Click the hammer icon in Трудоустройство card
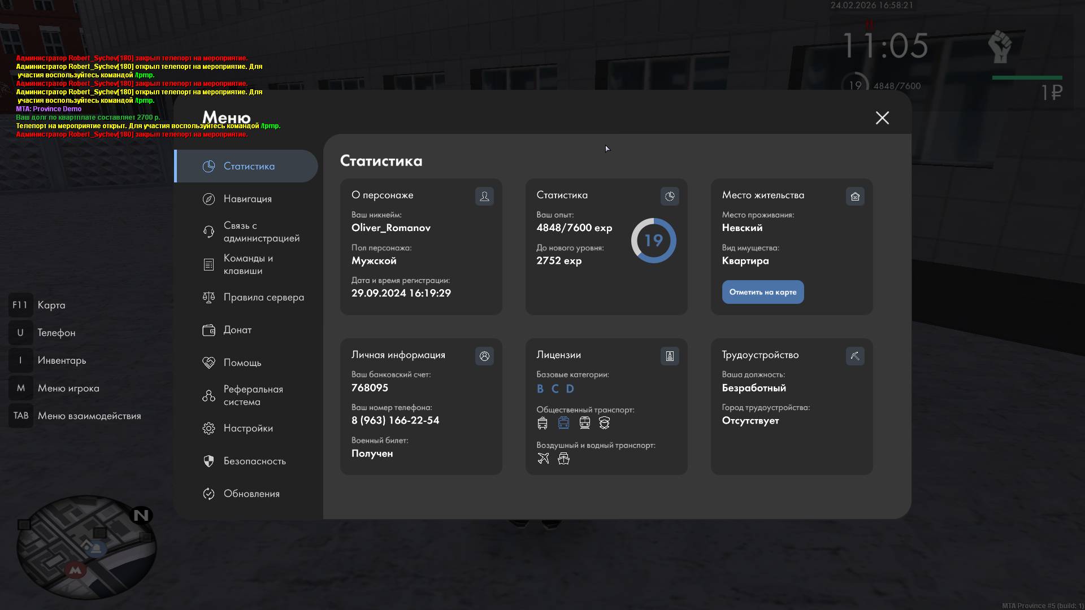Image resolution: width=1085 pixels, height=610 pixels. click(x=855, y=356)
